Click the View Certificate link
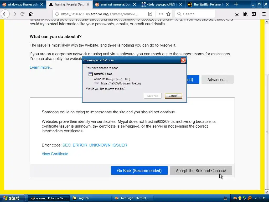Viewport: 269px width, 202px height. tap(55, 154)
